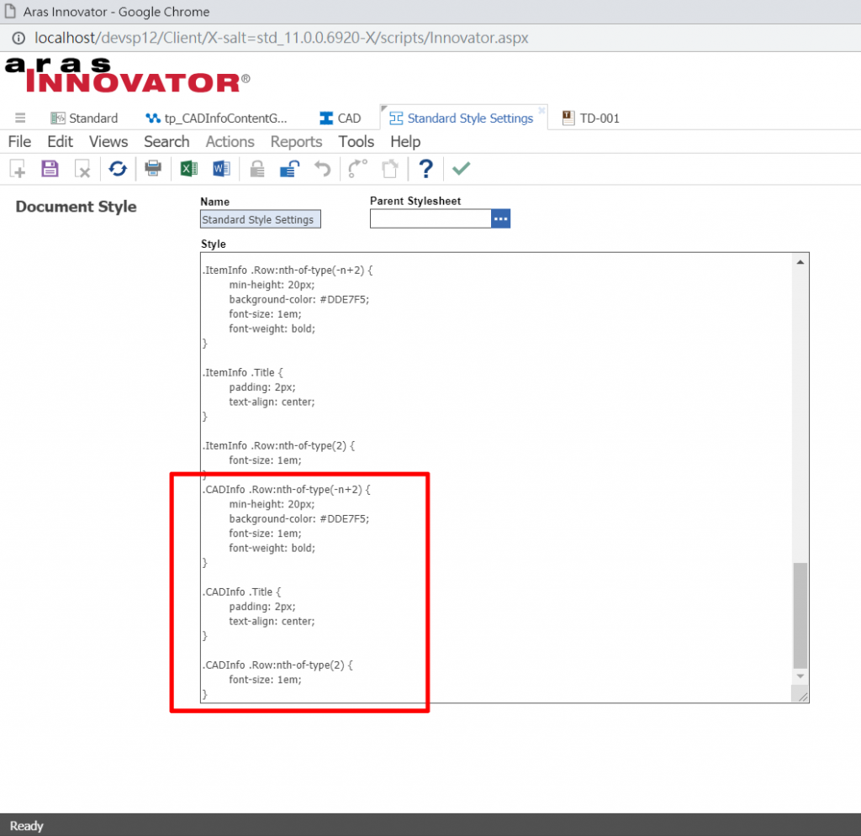The width and height of the screenshot is (861, 836).
Task: Click inside the Style text area
Action: point(496,477)
